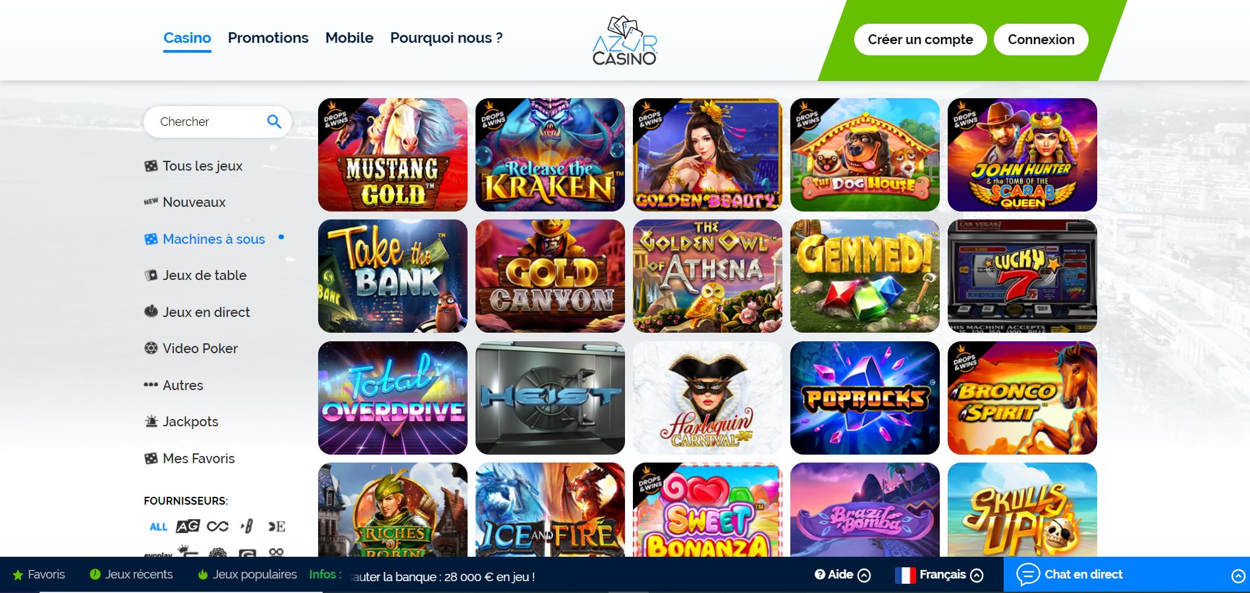Open the Français language dropdown
1250x593 pixels.
(x=939, y=575)
